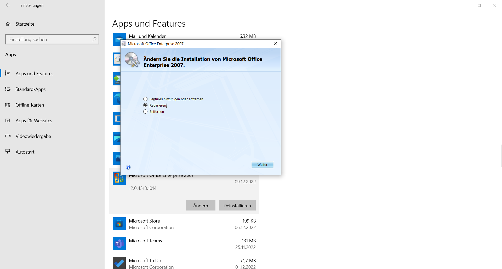Click the date 09.12.2022 of Office entry
The image size is (502, 269).
pos(245,182)
